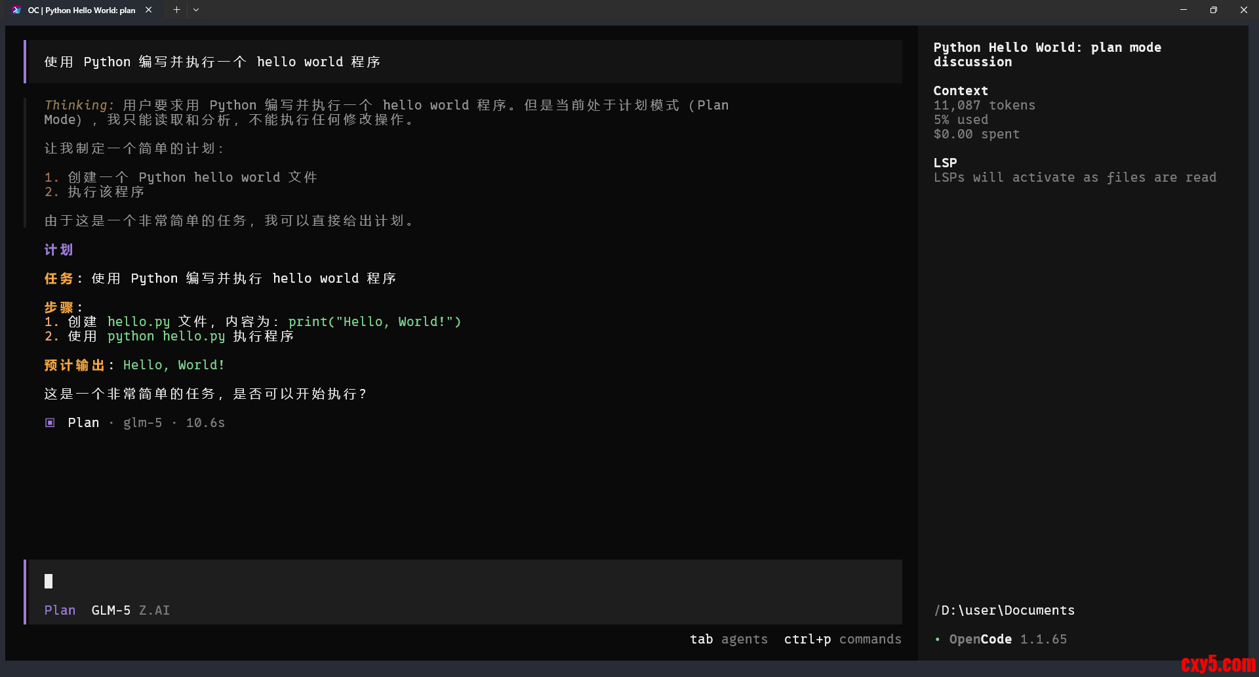Screen dimensions: 1259x677
Task: Click the green status dot beside OpenCode
Action: click(938, 639)
